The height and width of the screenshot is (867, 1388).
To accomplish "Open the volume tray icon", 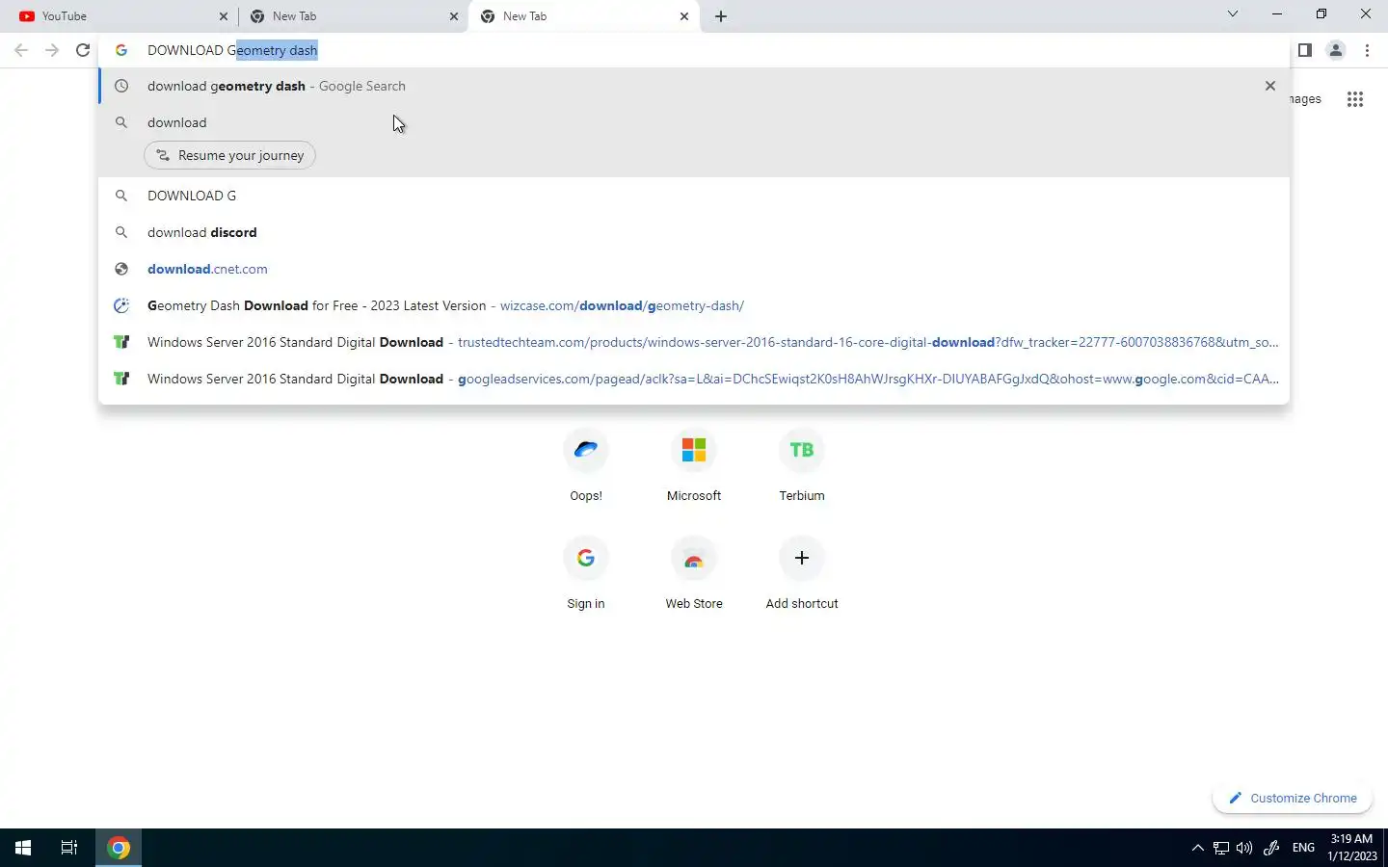I will click(1244, 848).
